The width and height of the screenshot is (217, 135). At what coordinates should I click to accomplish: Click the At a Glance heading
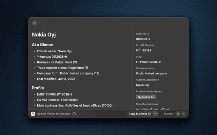pos(42,45)
